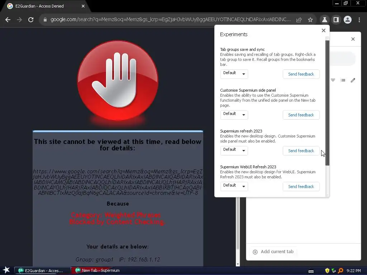Go back using the browser back arrow
The width and height of the screenshot is (367, 275).
point(8,20)
